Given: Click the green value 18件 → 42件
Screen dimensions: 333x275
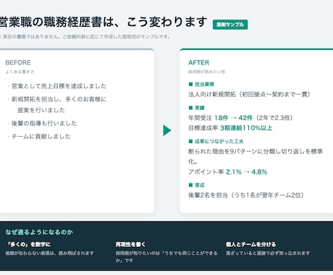Looking at the screenshot, I should (x=233, y=118).
